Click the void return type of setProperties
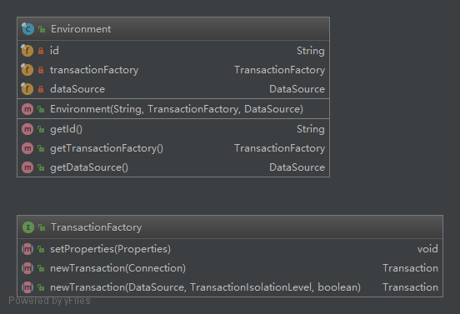Image resolution: width=460 pixels, height=314 pixels. point(427,249)
